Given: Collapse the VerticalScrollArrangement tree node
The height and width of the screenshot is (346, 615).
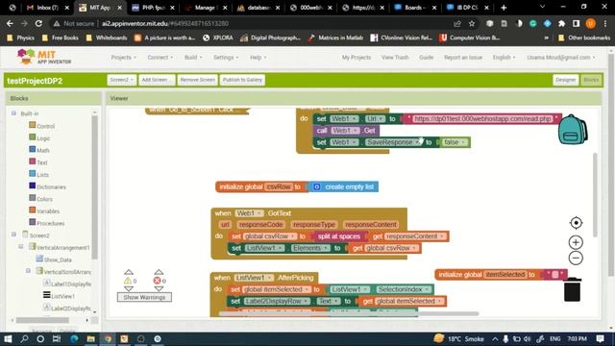Looking at the screenshot, I should [28, 271].
